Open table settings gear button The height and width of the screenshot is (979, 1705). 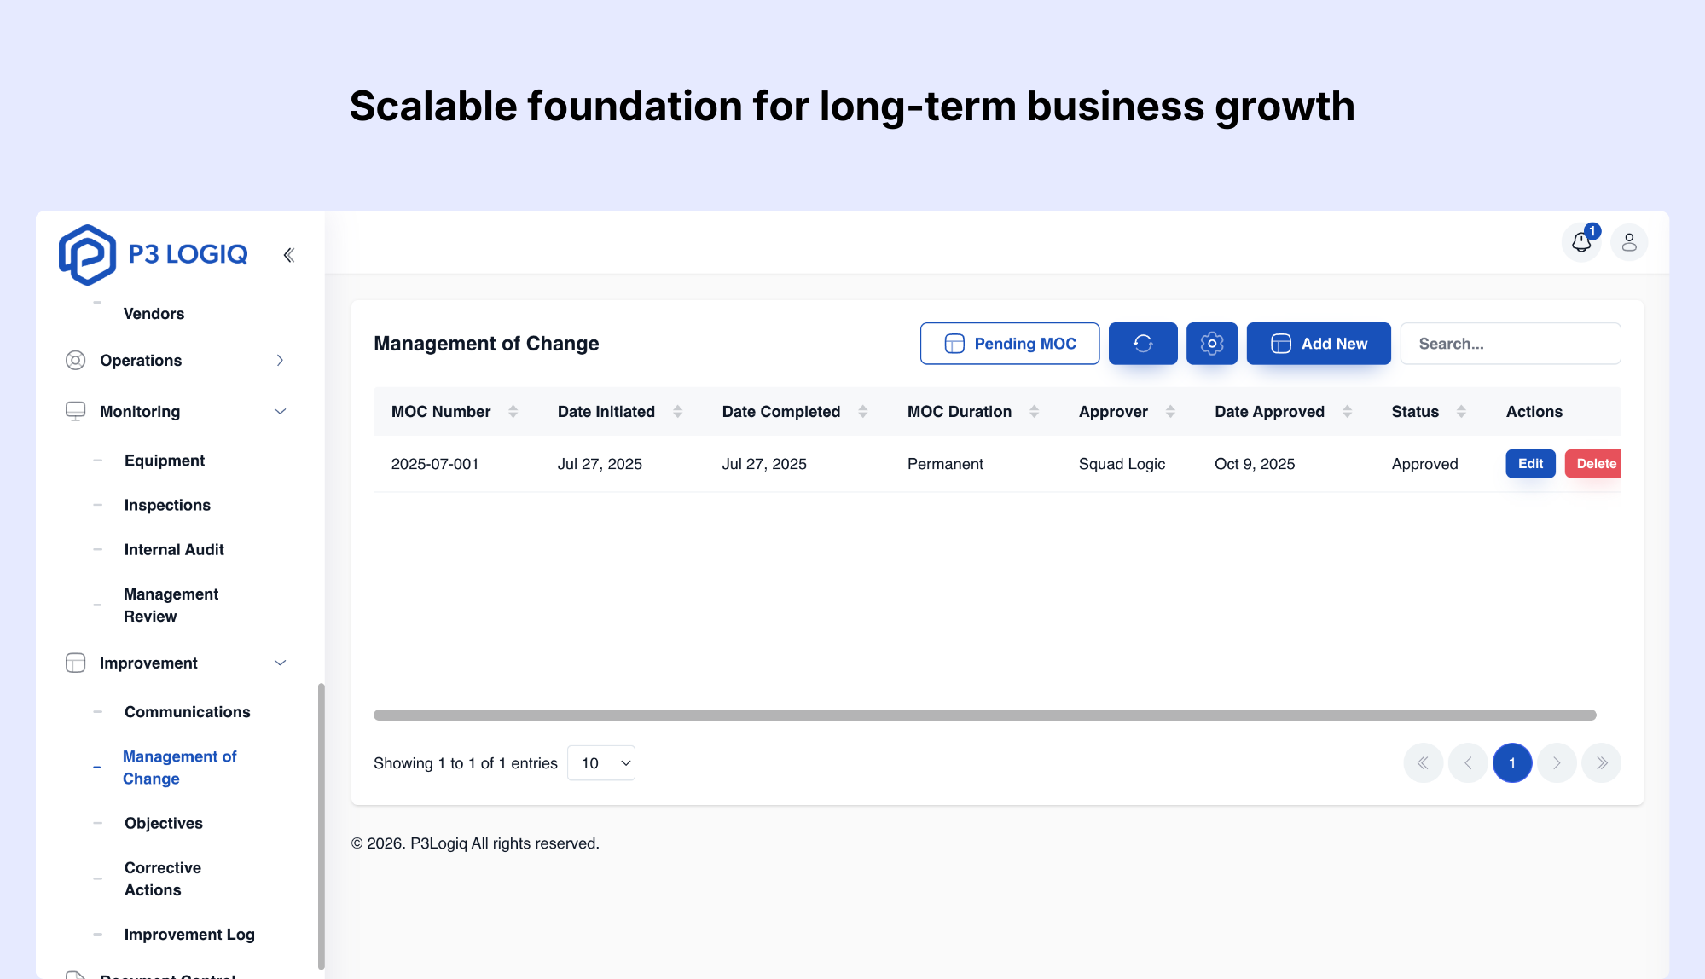(x=1212, y=344)
